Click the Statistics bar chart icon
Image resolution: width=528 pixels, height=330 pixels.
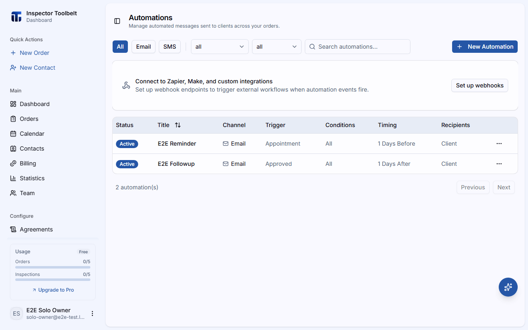(x=13, y=178)
